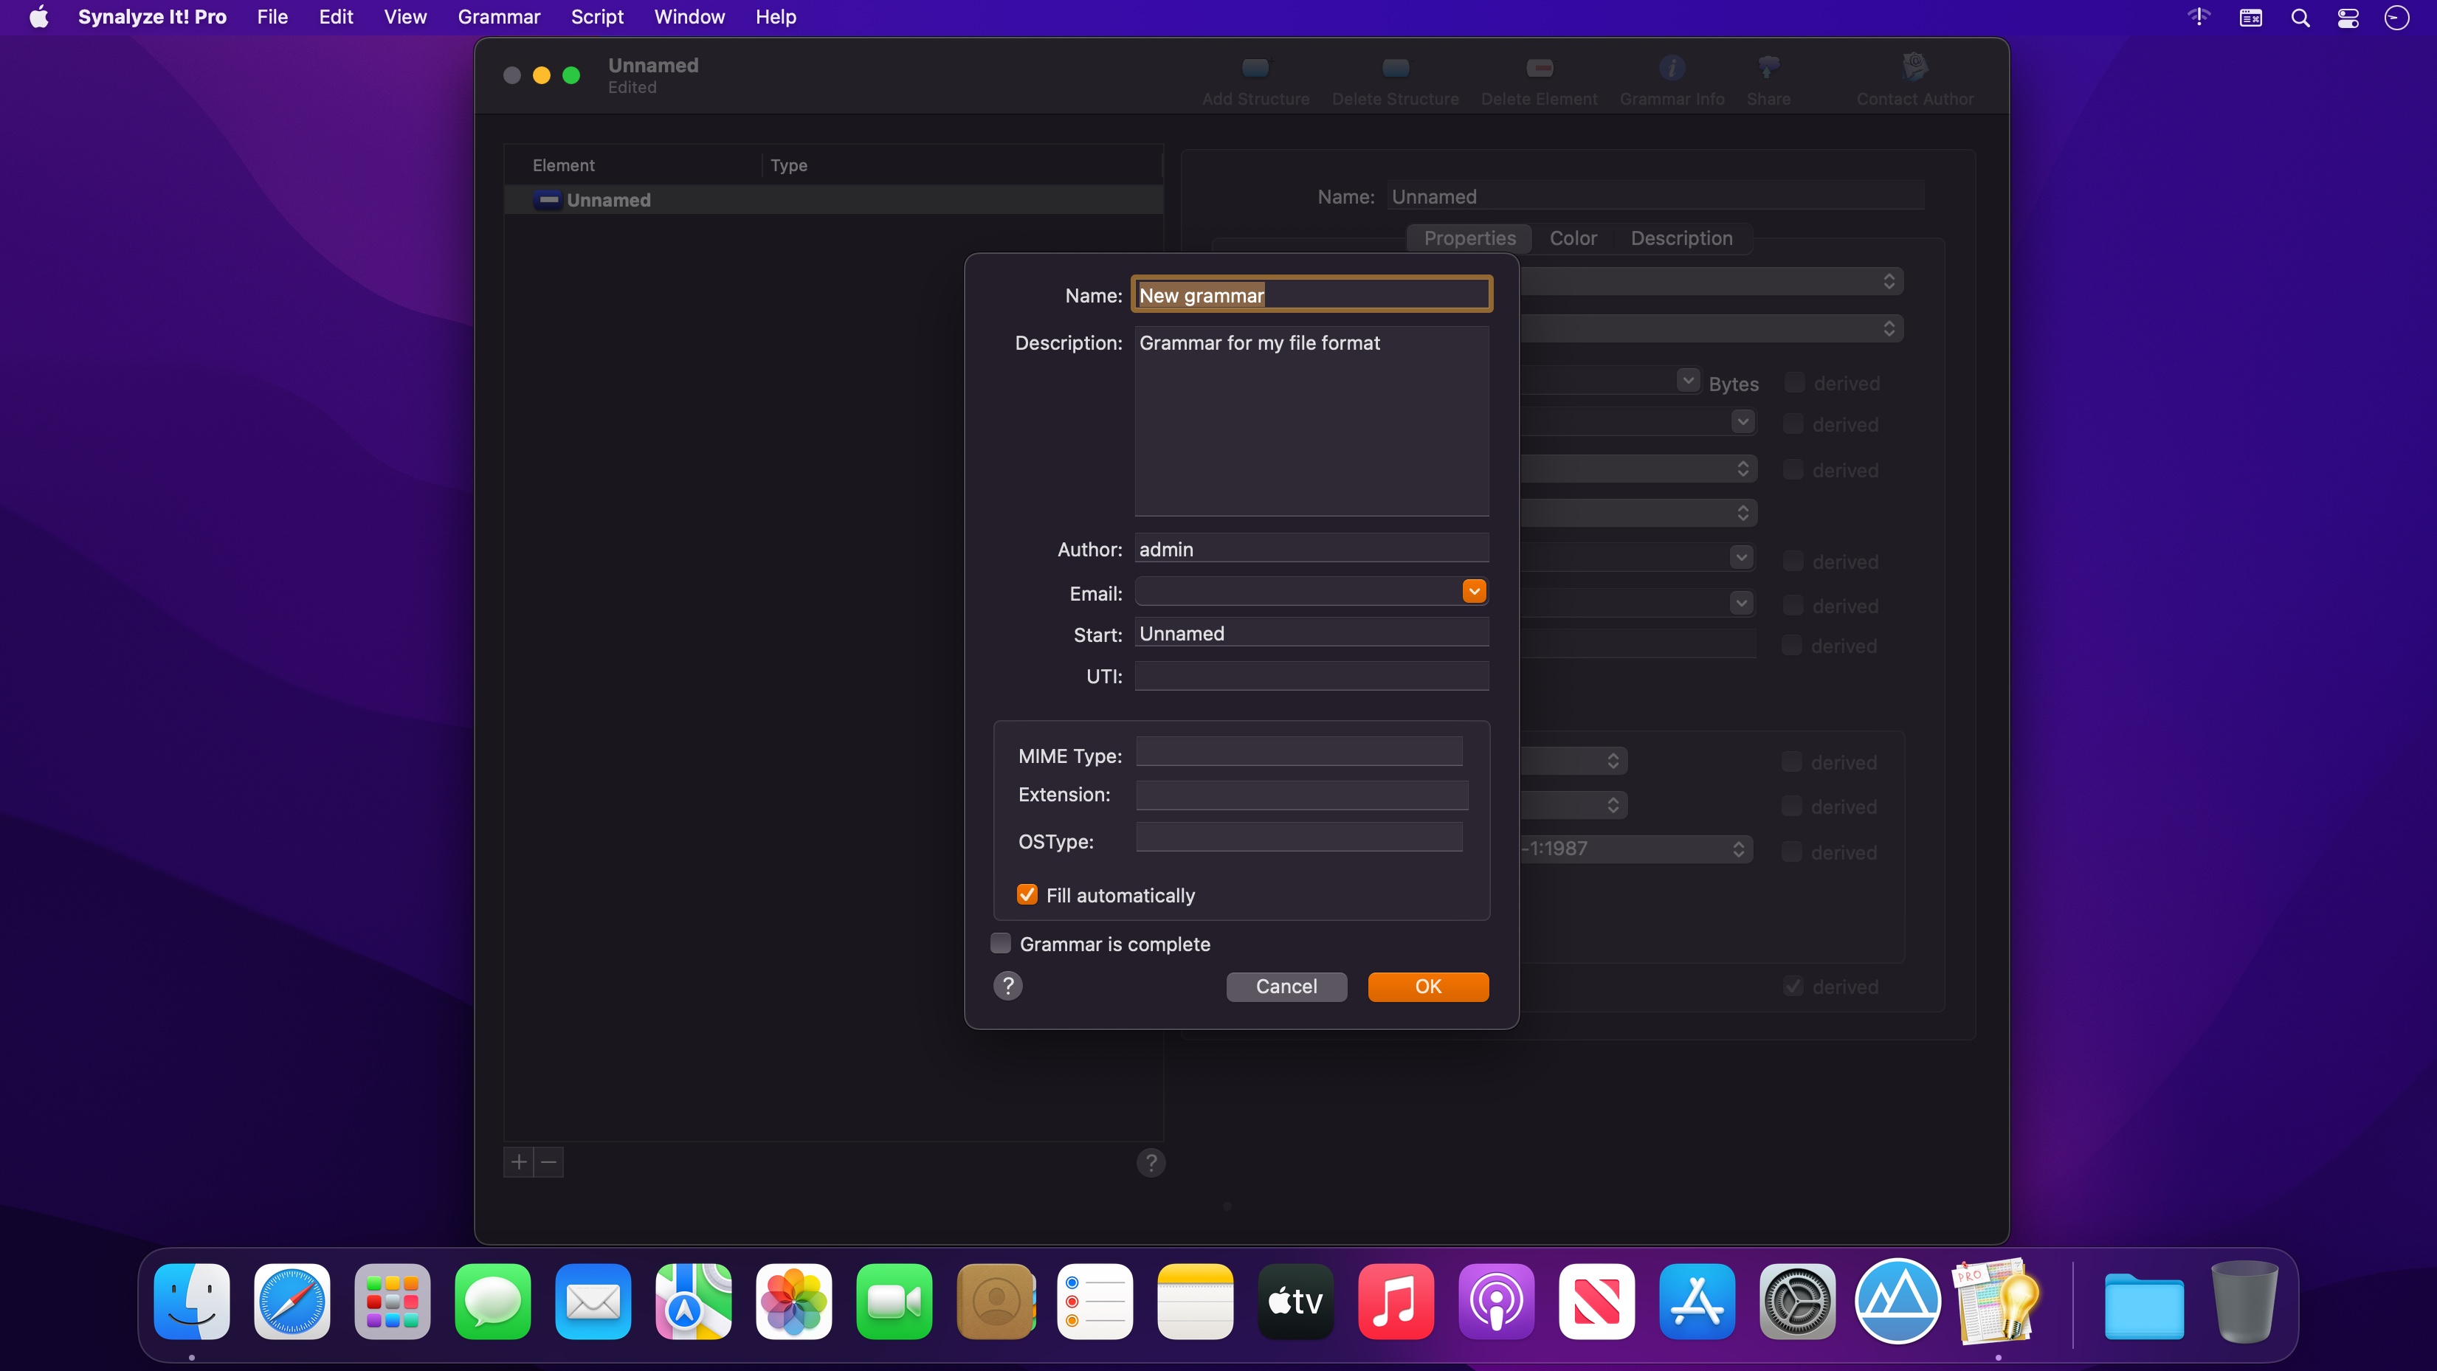
Task: Click the Description text area
Action: pyautogui.click(x=1311, y=421)
